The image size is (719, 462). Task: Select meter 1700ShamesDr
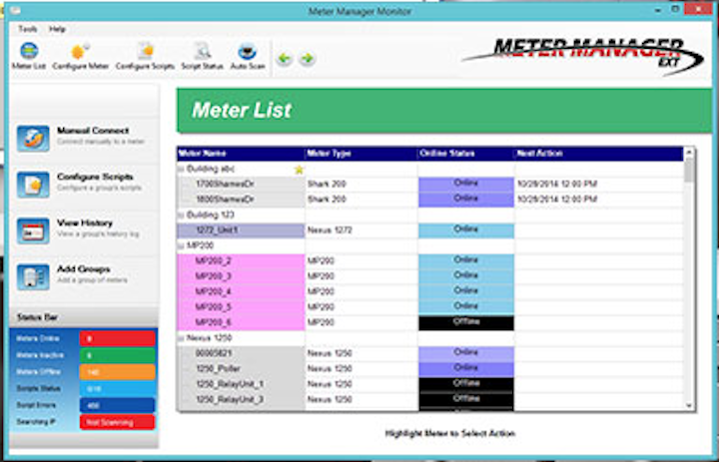(x=241, y=185)
